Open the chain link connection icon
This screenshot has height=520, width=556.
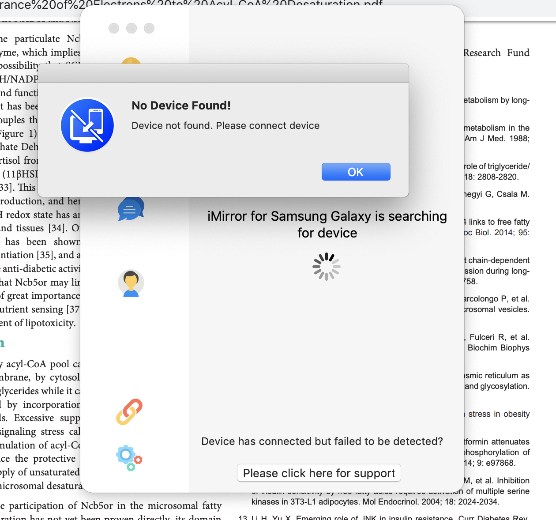tap(129, 412)
